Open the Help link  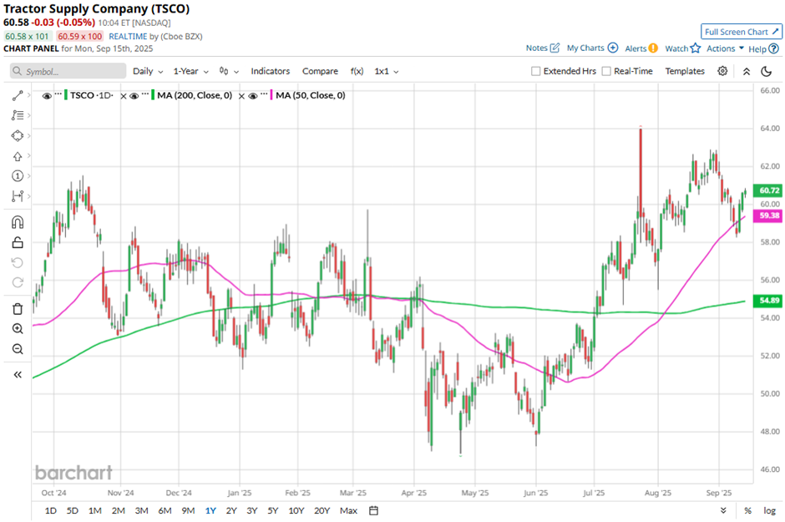763,48
